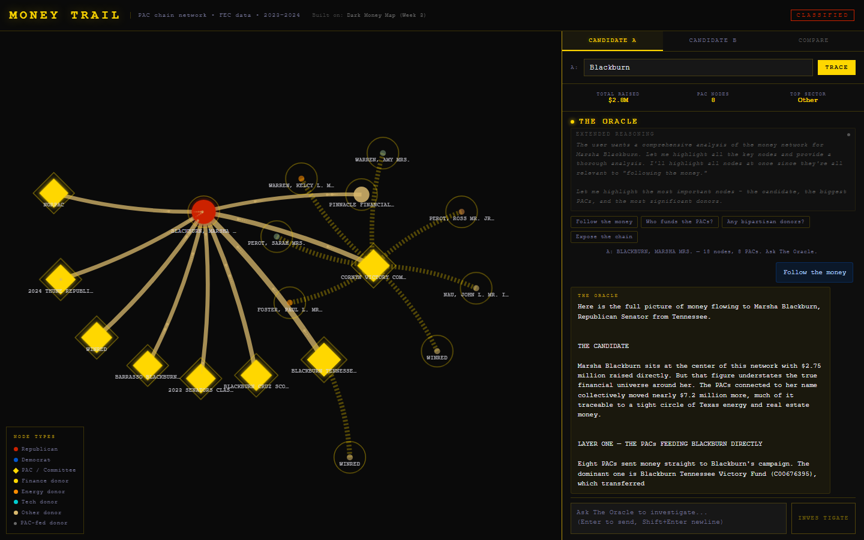This screenshot has width=864, height=540.
Task: Select the Warren, Amy Mrs. donor node
Action: 383,153
